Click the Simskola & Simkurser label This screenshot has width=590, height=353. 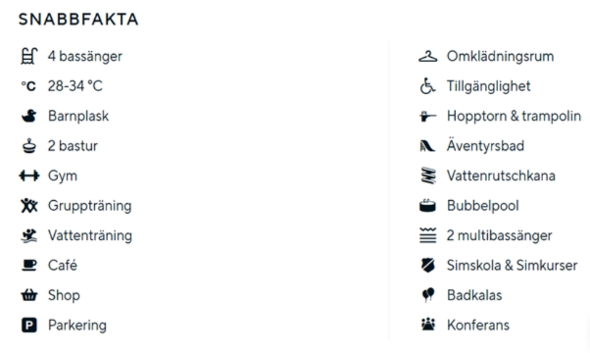512,266
